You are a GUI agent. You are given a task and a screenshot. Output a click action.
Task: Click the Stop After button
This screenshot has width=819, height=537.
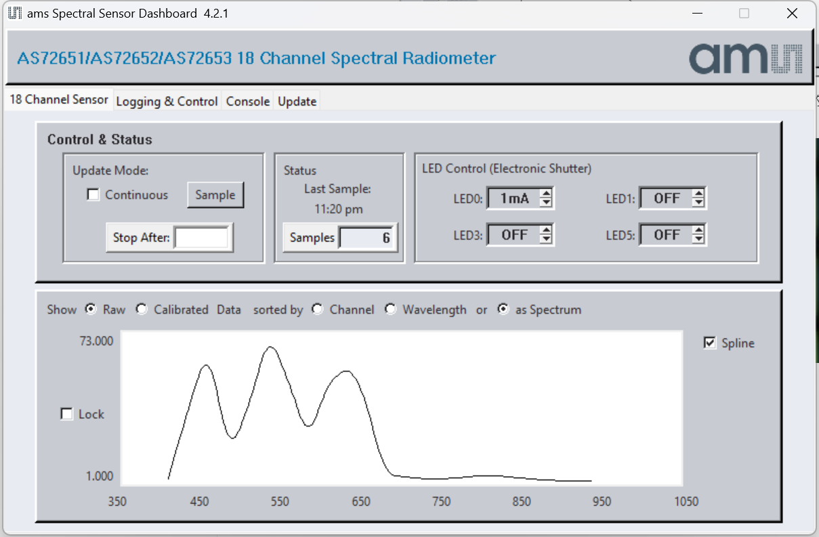141,238
